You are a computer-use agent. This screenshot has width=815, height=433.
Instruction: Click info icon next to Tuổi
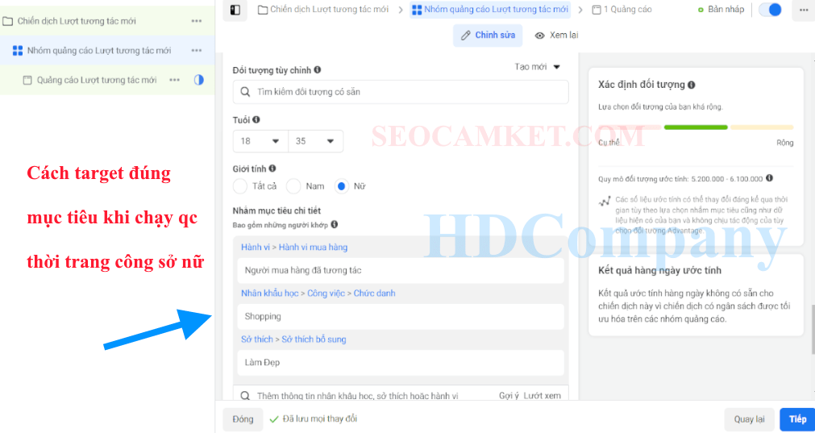(x=256, y=119)
